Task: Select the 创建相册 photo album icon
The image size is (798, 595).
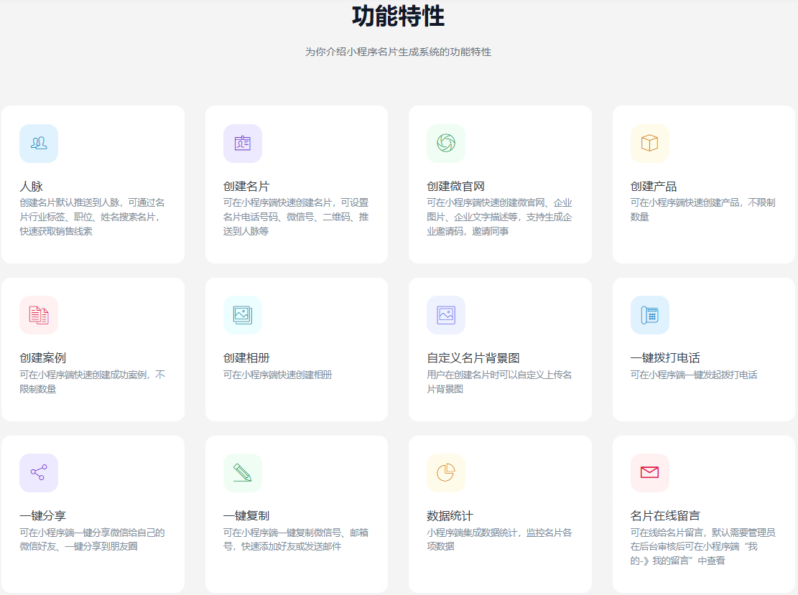Action: (x=243, y=315)
